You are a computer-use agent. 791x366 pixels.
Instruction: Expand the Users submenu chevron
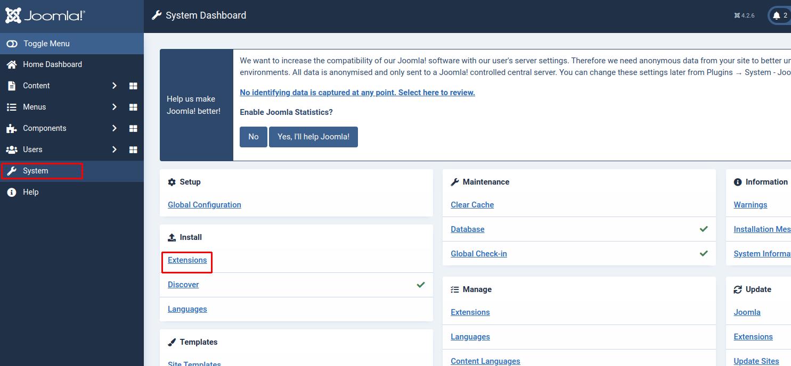[x=114, y=149]
